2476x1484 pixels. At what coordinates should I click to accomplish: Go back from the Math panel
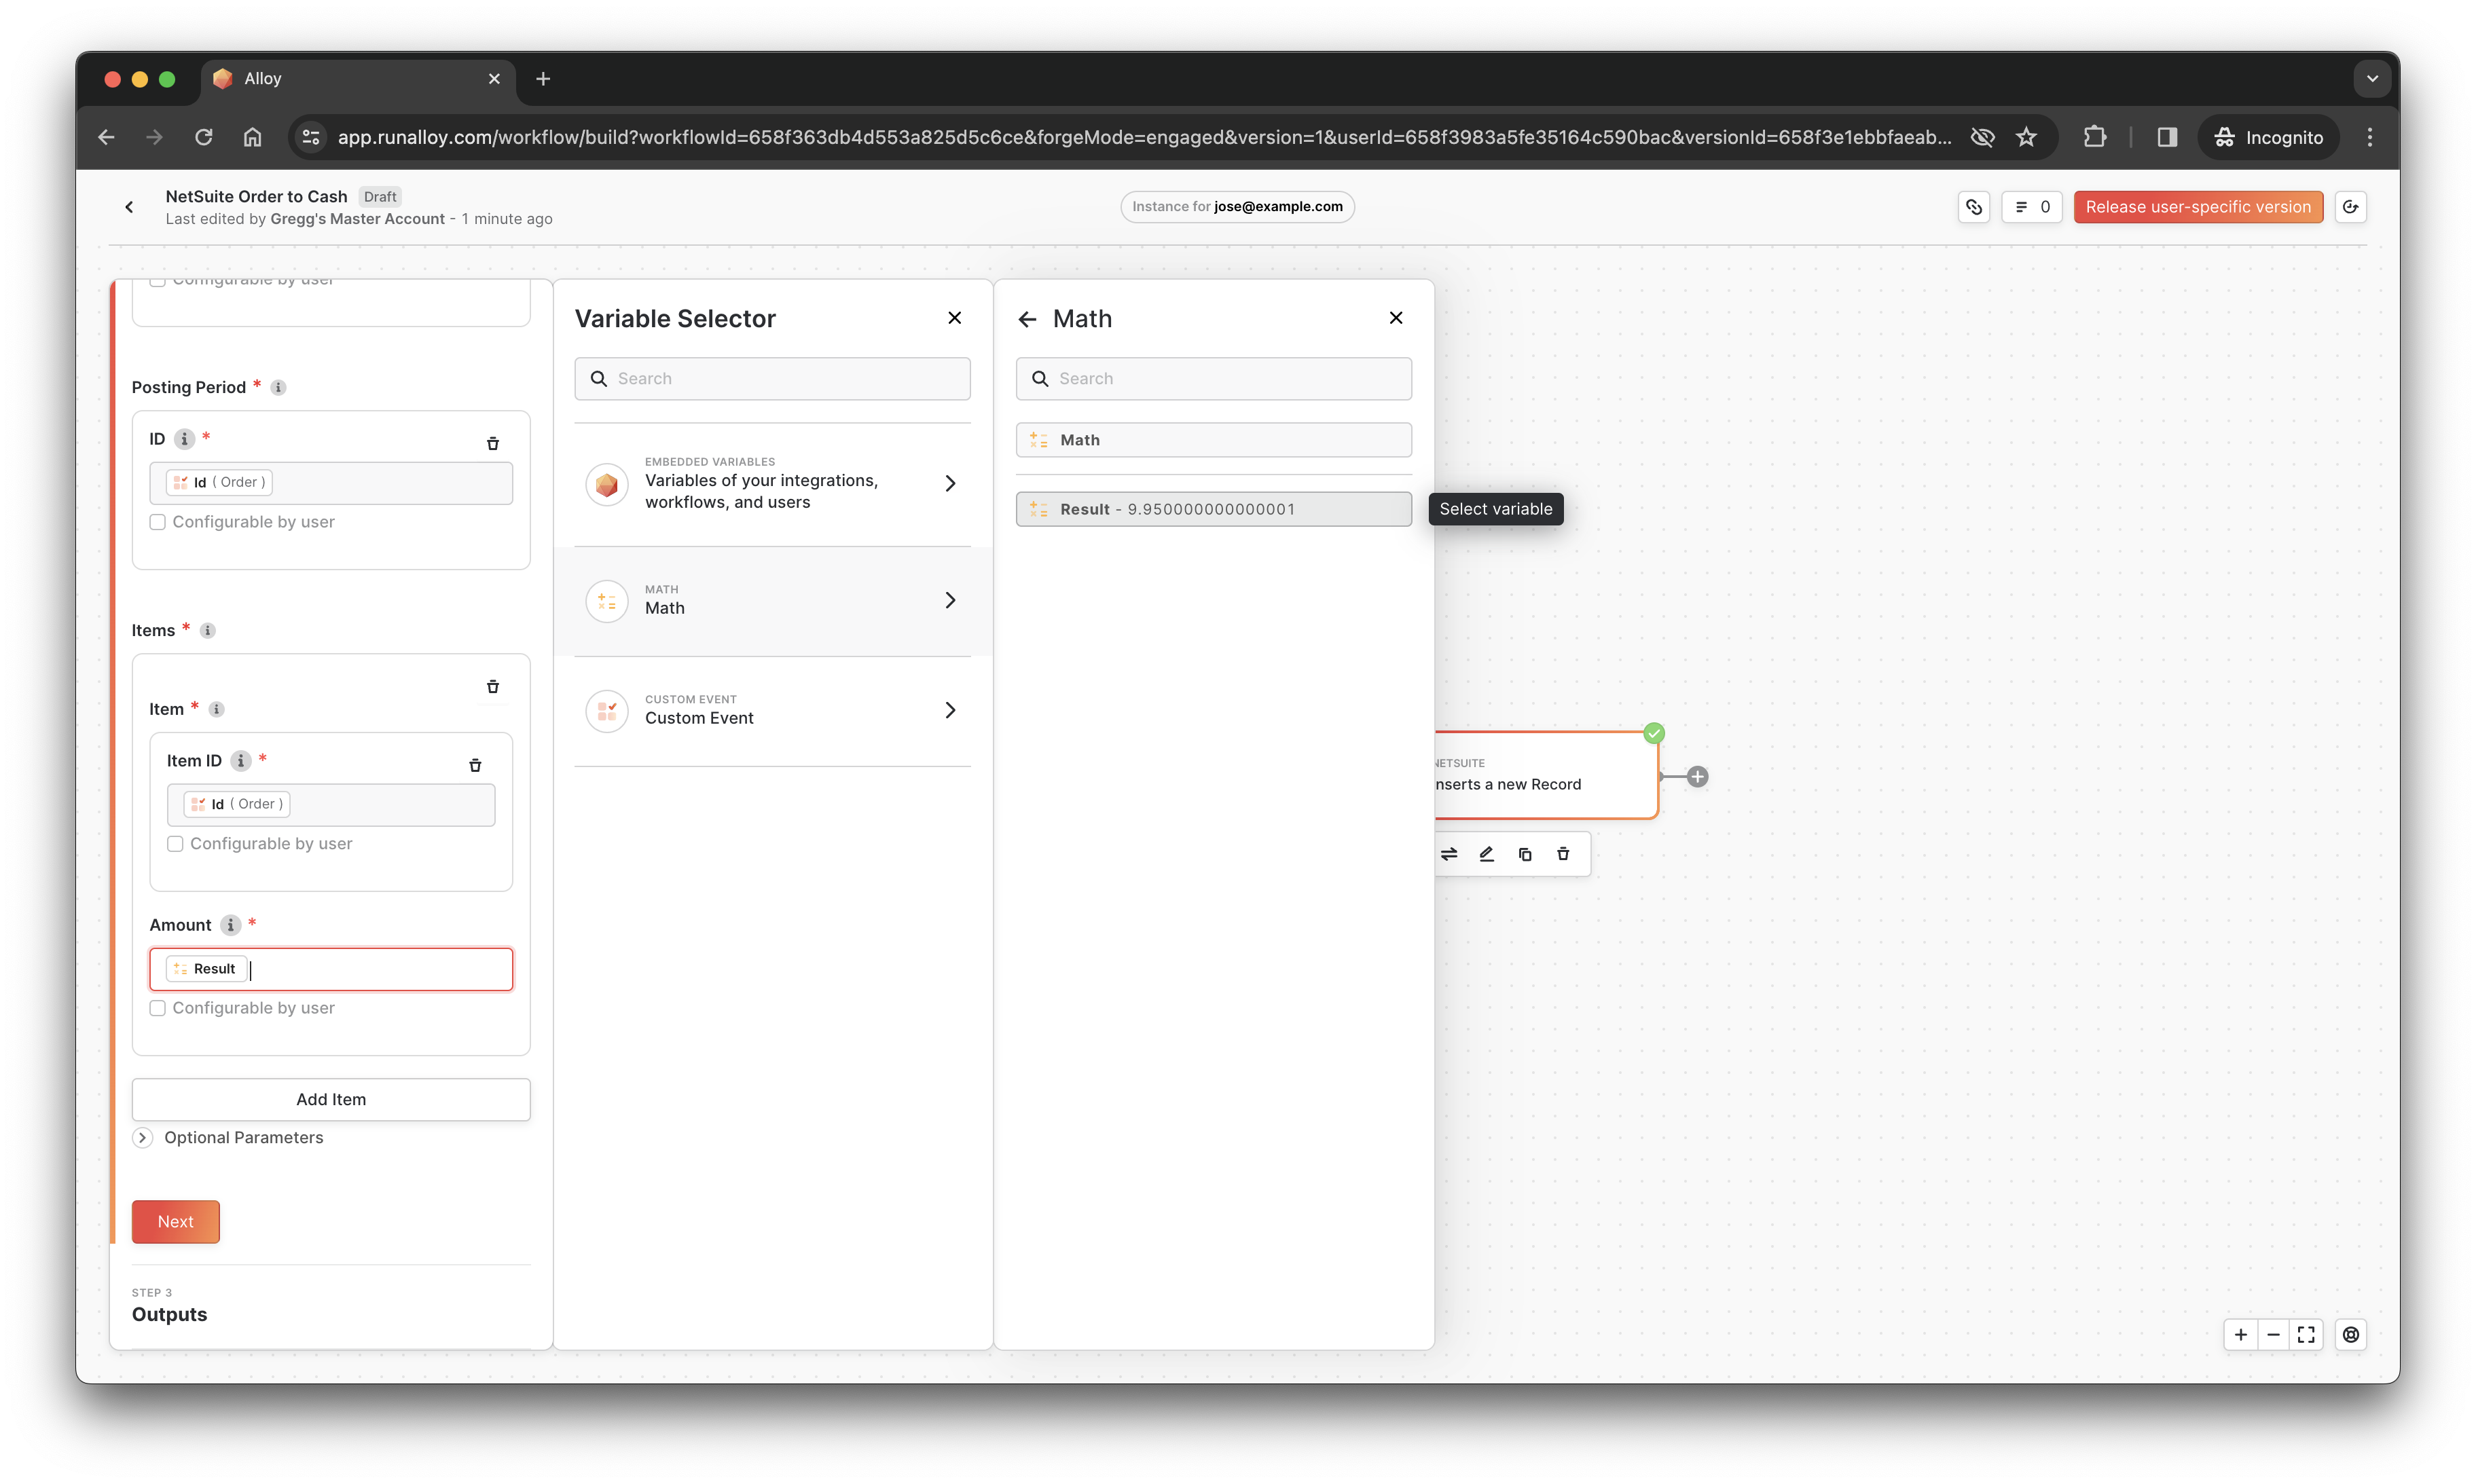point(1027,319)
